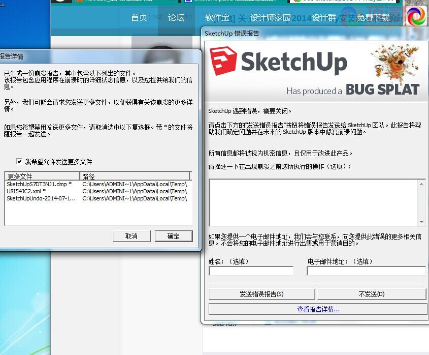
Task: Click the 取消 button in report details
Action: pos(131,236)
